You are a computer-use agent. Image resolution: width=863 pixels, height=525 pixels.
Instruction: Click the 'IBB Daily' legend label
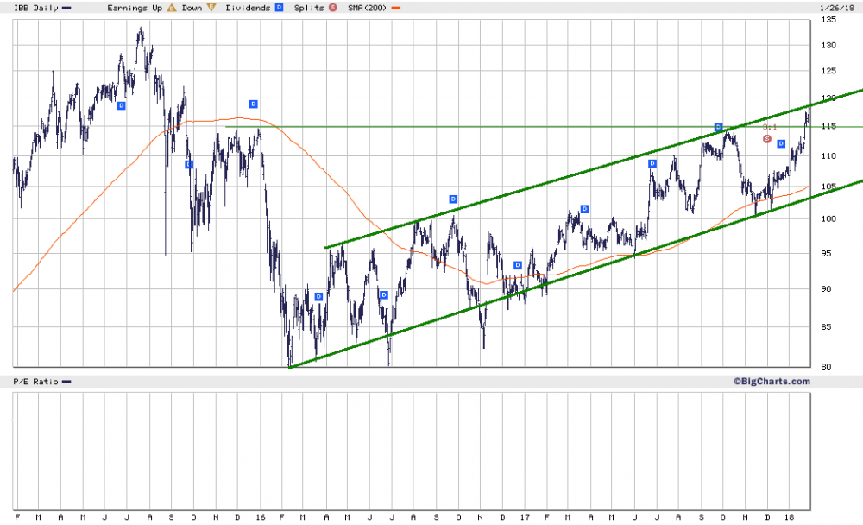click(35, 8)
